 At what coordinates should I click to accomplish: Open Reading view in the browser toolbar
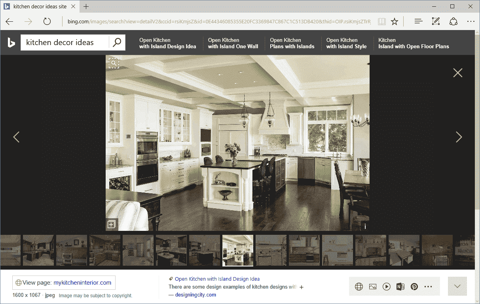381,21
